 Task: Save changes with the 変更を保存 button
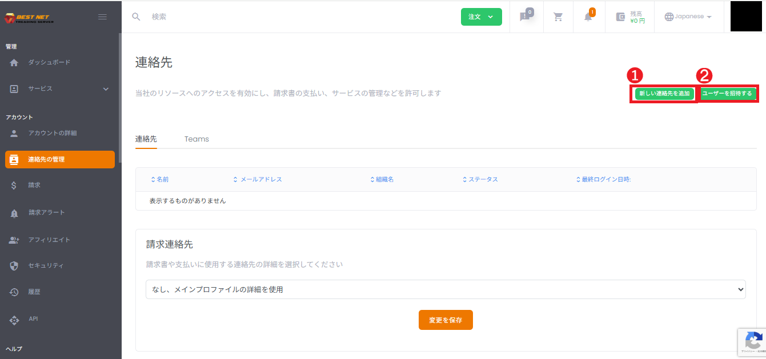[x=446, y=320]
